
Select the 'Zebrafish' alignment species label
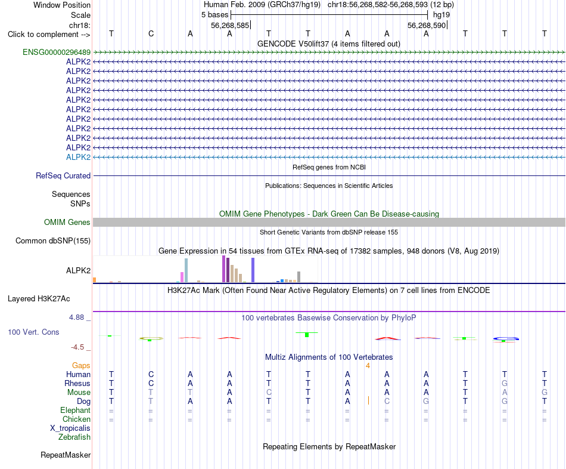(x=74, y=437)
